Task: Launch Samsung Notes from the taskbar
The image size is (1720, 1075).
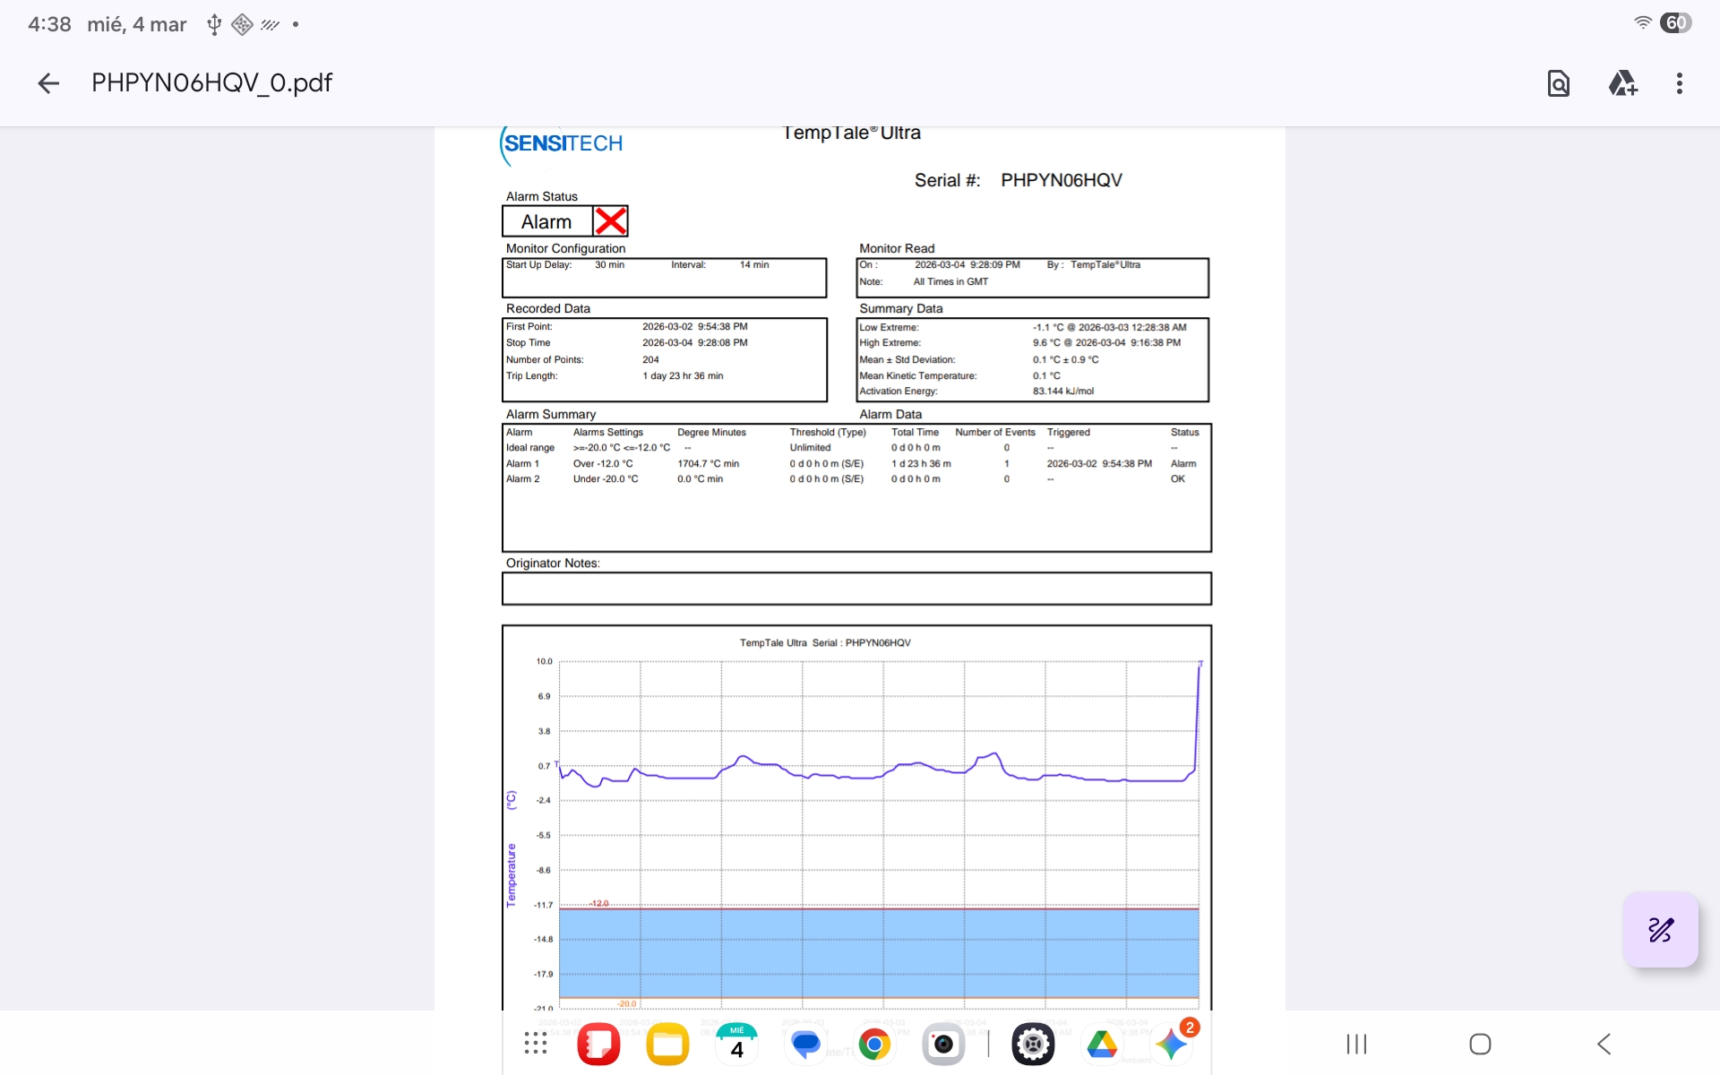Action: (598, 1044)
